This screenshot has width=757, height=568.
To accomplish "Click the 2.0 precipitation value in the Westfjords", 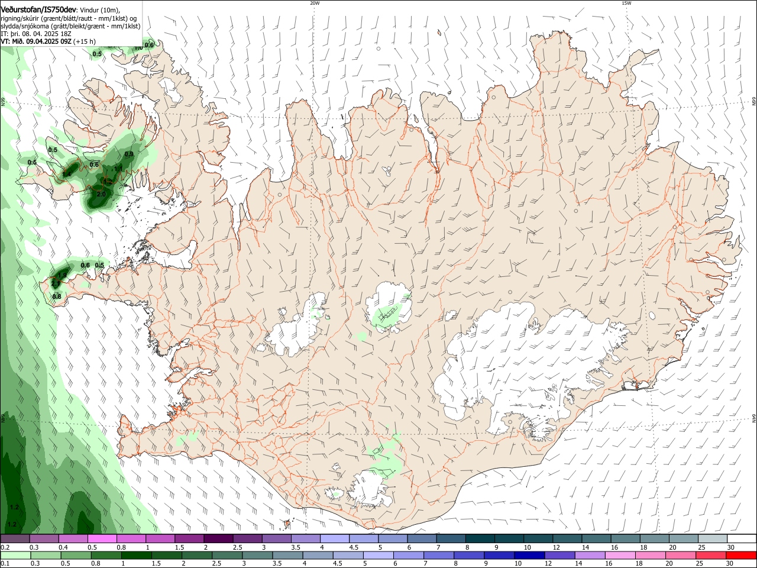I will click(x=101, y=194).
